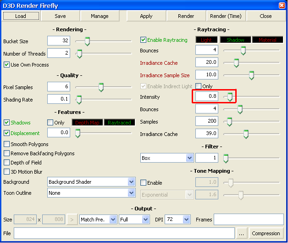
Task: Enable the Depth of Field checkbox
Action: (7, 163)
